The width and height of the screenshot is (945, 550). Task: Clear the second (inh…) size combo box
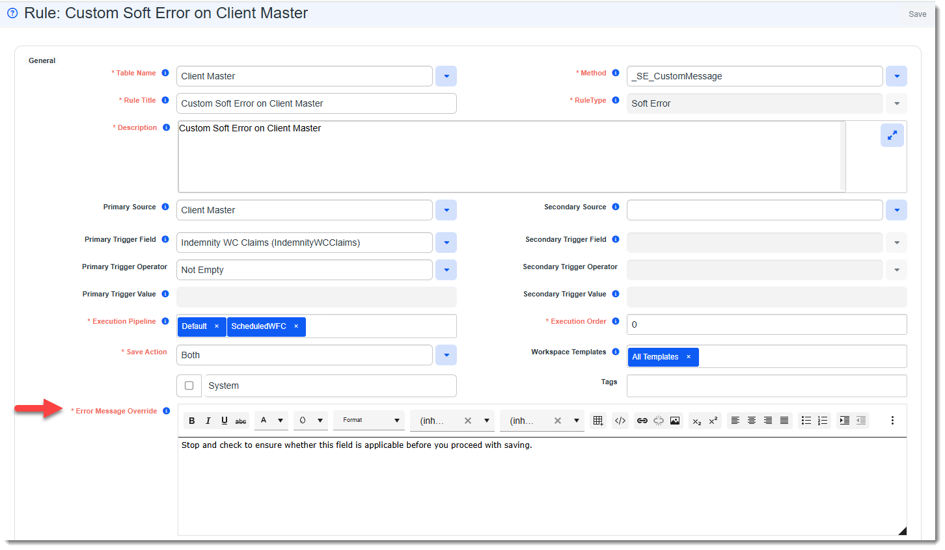(557, 421)
